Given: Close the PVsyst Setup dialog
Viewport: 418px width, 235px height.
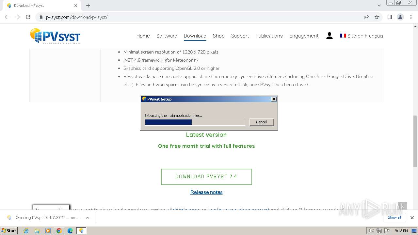Looking at the screenshot, I should tap(274, 99).
